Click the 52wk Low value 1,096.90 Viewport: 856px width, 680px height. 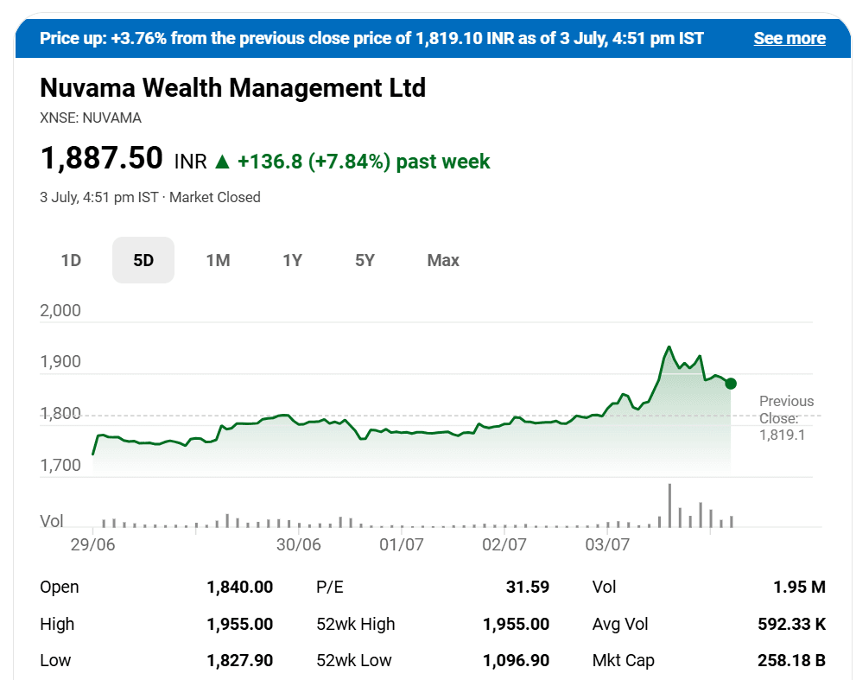click(516, 660)
